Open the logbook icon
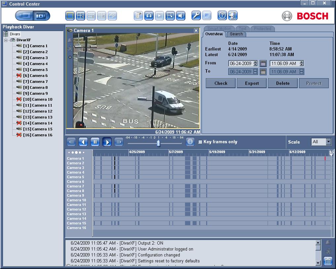The height and width of the screenshot is (269, 336). point(138,16)
